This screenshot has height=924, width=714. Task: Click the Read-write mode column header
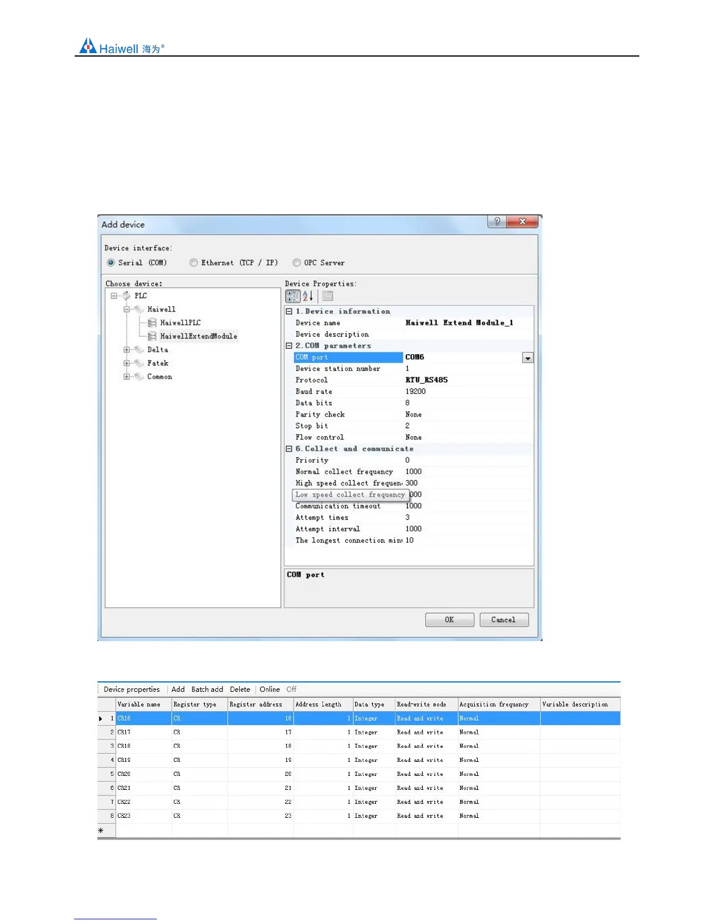point(426,705)
